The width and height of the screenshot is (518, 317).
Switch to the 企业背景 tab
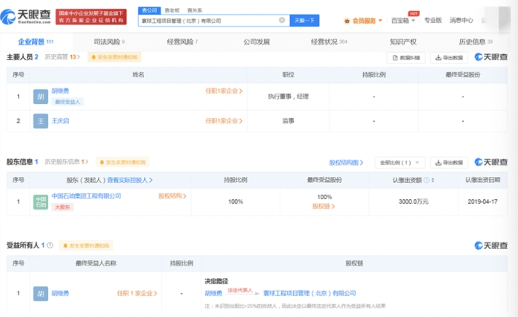tap(35, 42)
